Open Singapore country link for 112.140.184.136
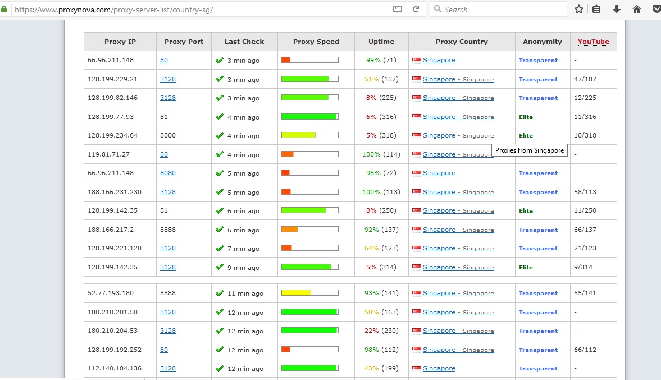661x380 pixels. point(439,368)
